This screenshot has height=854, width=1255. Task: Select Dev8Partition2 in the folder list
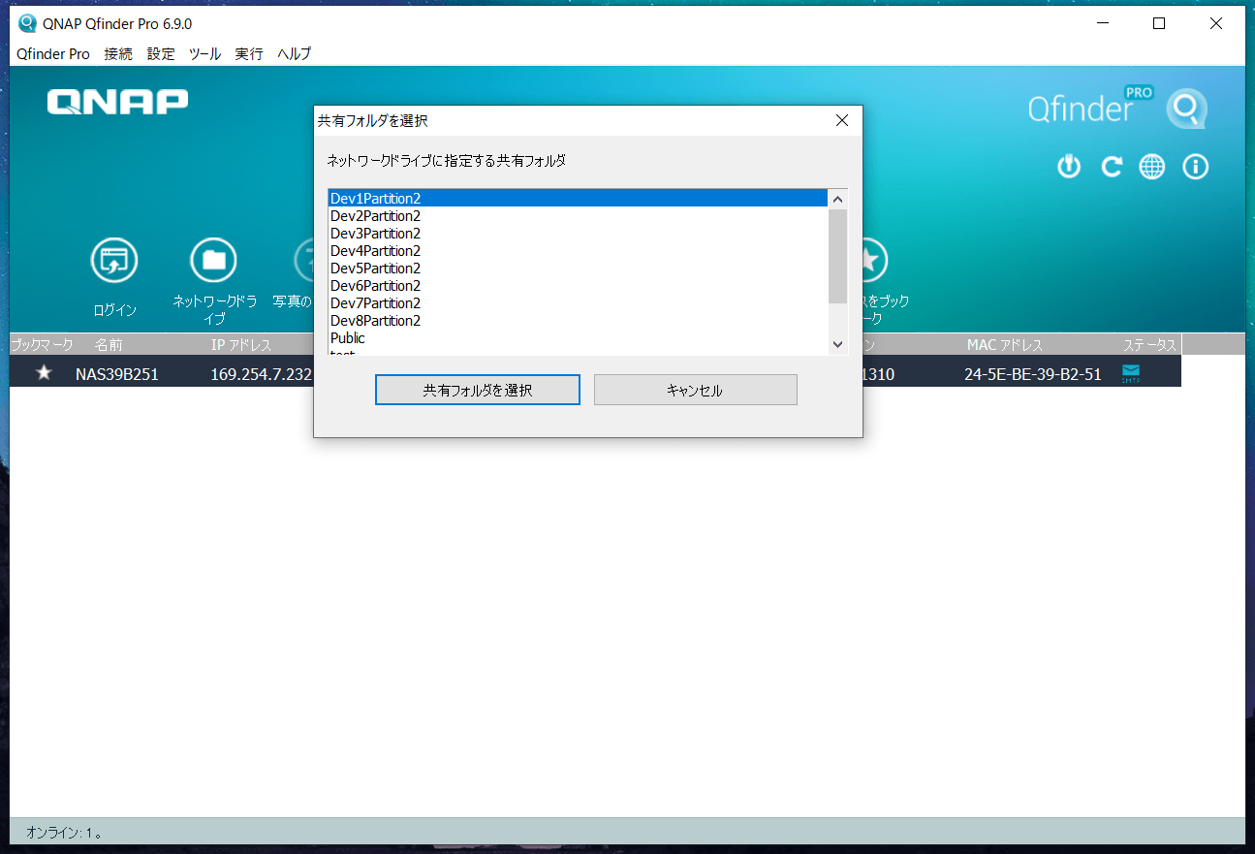coord(578,320)
